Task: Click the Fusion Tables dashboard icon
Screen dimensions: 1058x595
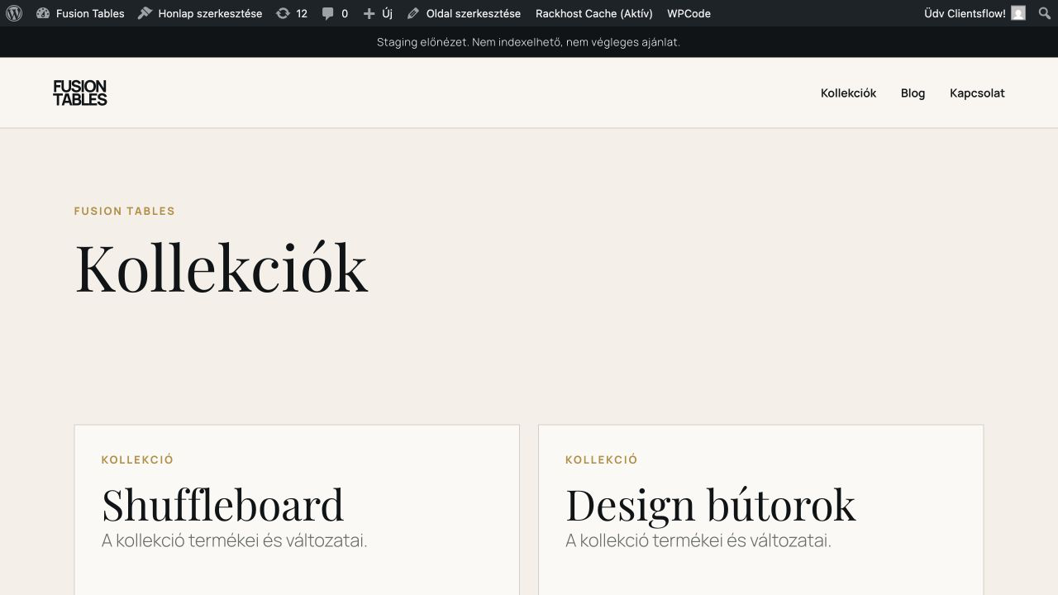Action: [x=43, y=13]
